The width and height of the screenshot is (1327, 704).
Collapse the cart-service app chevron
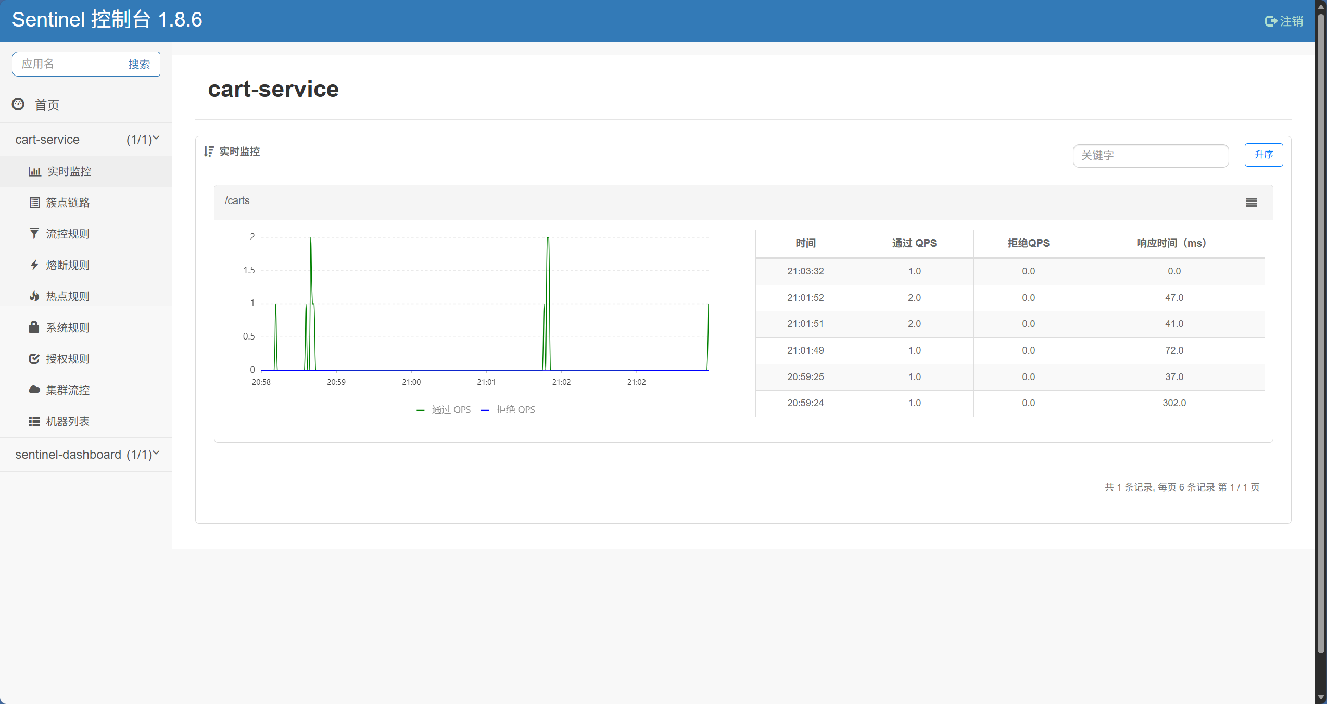tap(156, 139)
